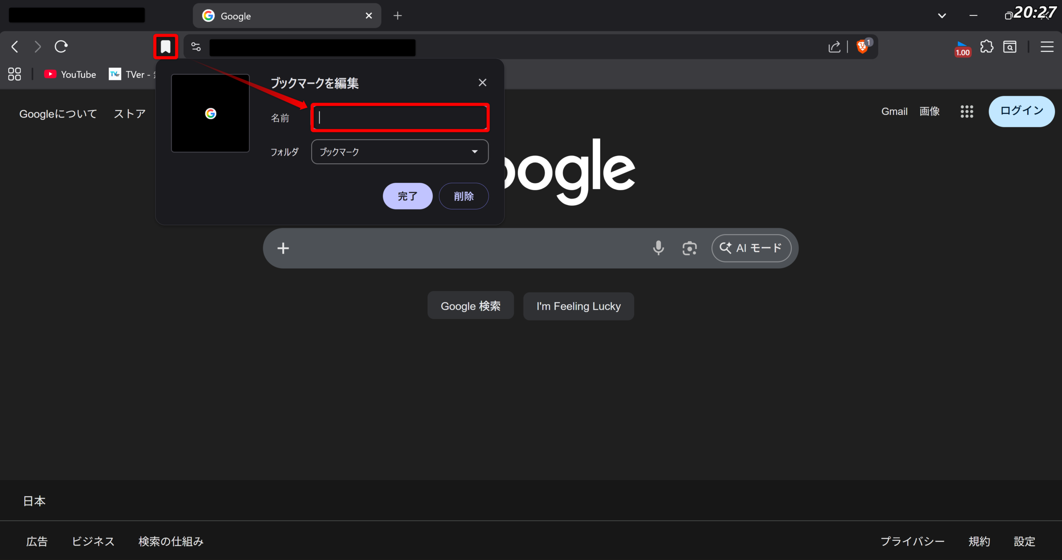Open the tab search chevron
Image resolution: width=1062 pixels, height=560 pixels.
(x=942, y=16)
